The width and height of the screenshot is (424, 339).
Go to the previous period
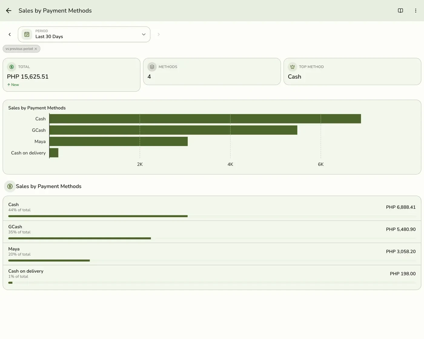10,35
